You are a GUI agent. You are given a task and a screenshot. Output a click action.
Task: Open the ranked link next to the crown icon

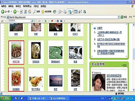pyautogui.click(x=100, y=28)
